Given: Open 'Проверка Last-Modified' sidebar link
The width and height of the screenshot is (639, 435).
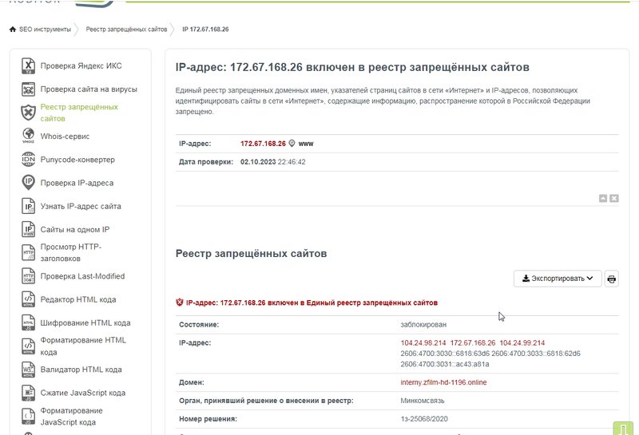Looking at the screenshot, I should click(x=83, y=276).
